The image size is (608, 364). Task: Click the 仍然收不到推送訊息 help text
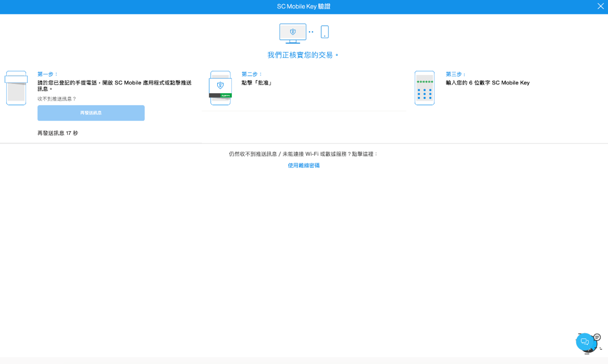click(x=304, y=154)
